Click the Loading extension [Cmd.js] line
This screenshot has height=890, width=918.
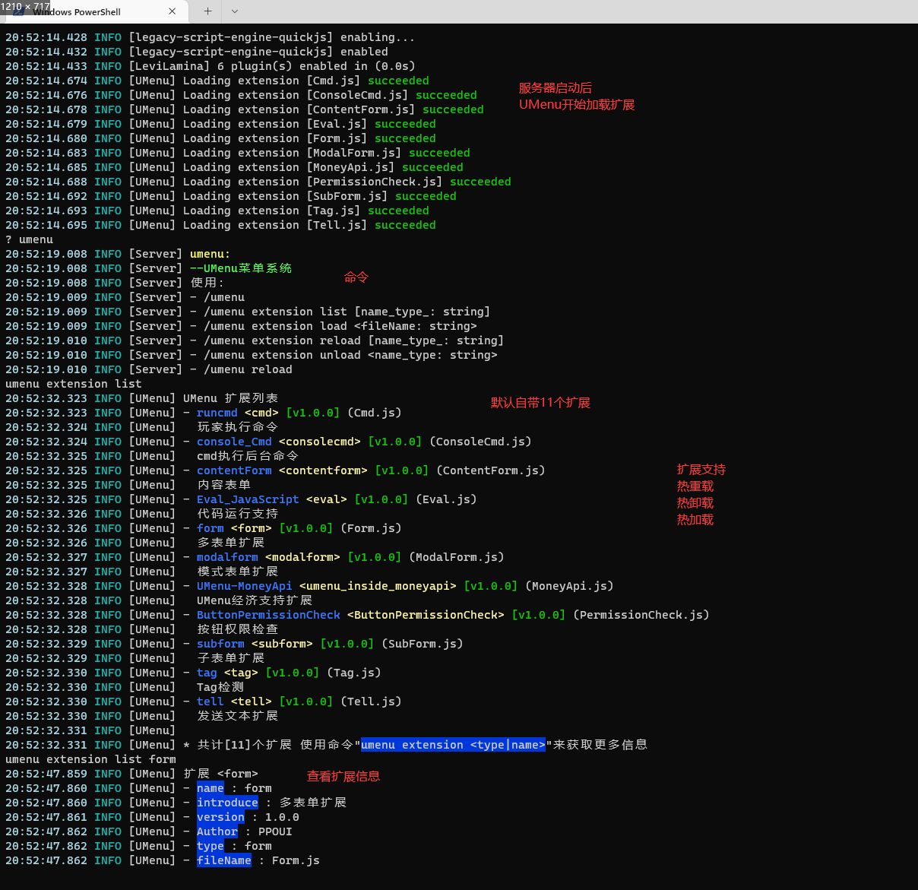click(217, 81)
